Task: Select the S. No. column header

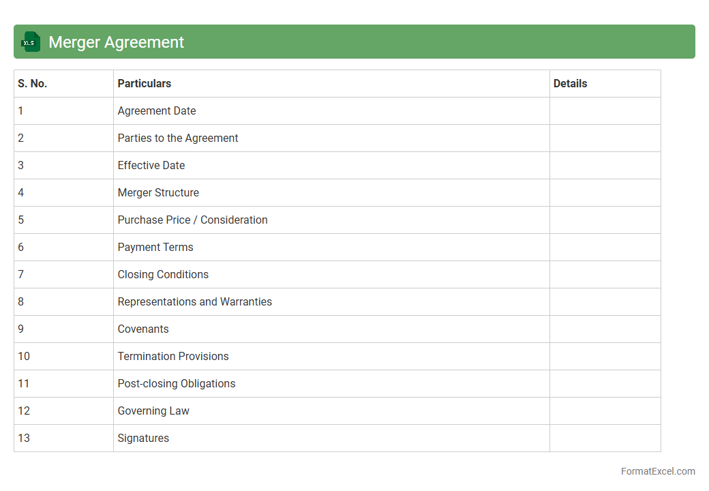Action: (x=33, y=83)
